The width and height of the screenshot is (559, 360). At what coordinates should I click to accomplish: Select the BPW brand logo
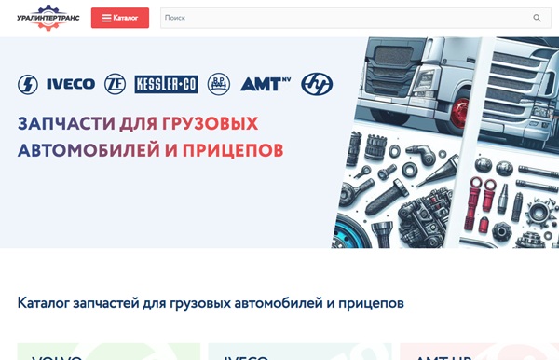(x=219, y=84)
